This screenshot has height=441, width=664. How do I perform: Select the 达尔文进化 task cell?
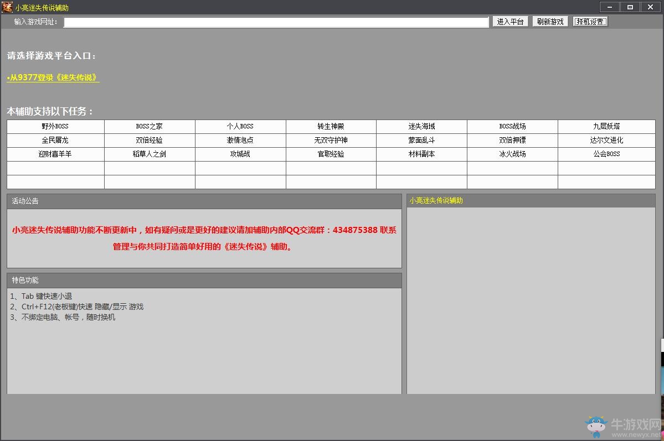pos(606,141)
